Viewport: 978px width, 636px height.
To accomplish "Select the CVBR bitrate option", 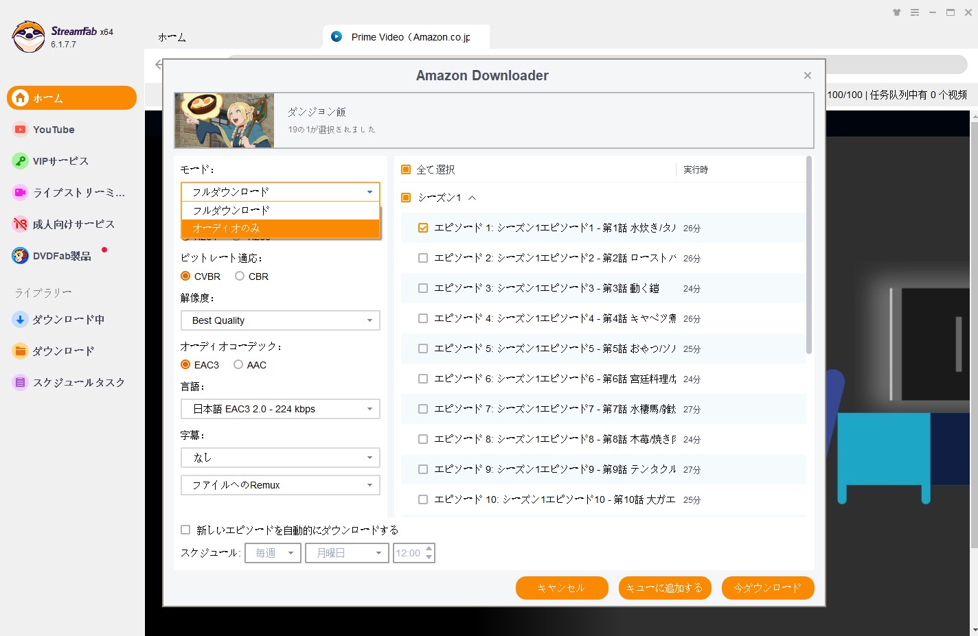I will pyautogui.click(x=185, y=276).
